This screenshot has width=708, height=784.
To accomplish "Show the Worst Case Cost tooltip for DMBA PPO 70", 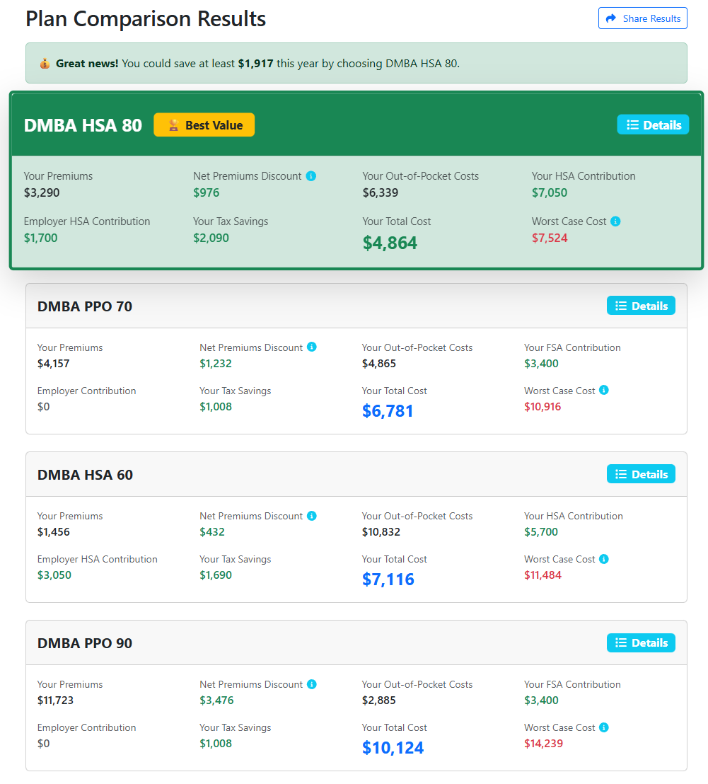I will point(603,390).
